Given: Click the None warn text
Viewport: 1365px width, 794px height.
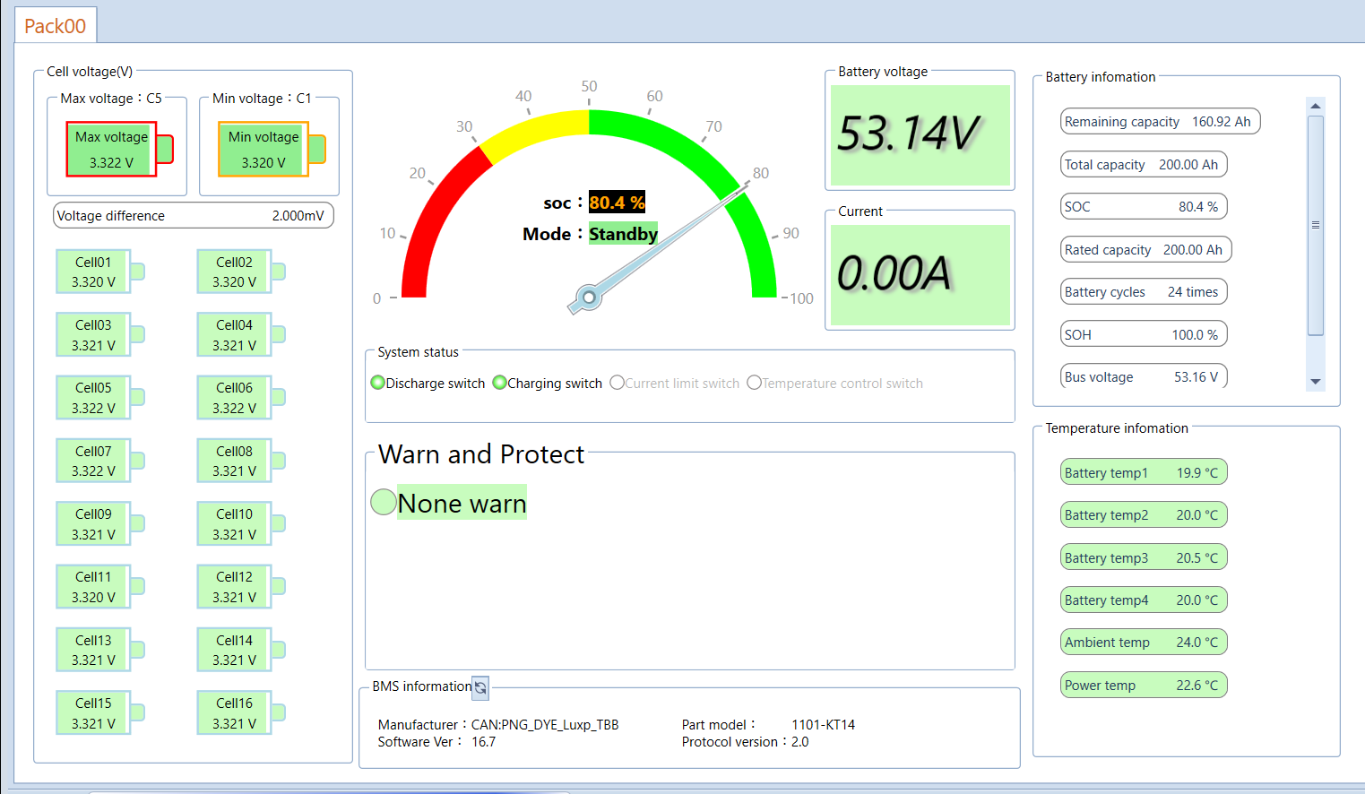Looking at the screenshot, I should [462, 503].
